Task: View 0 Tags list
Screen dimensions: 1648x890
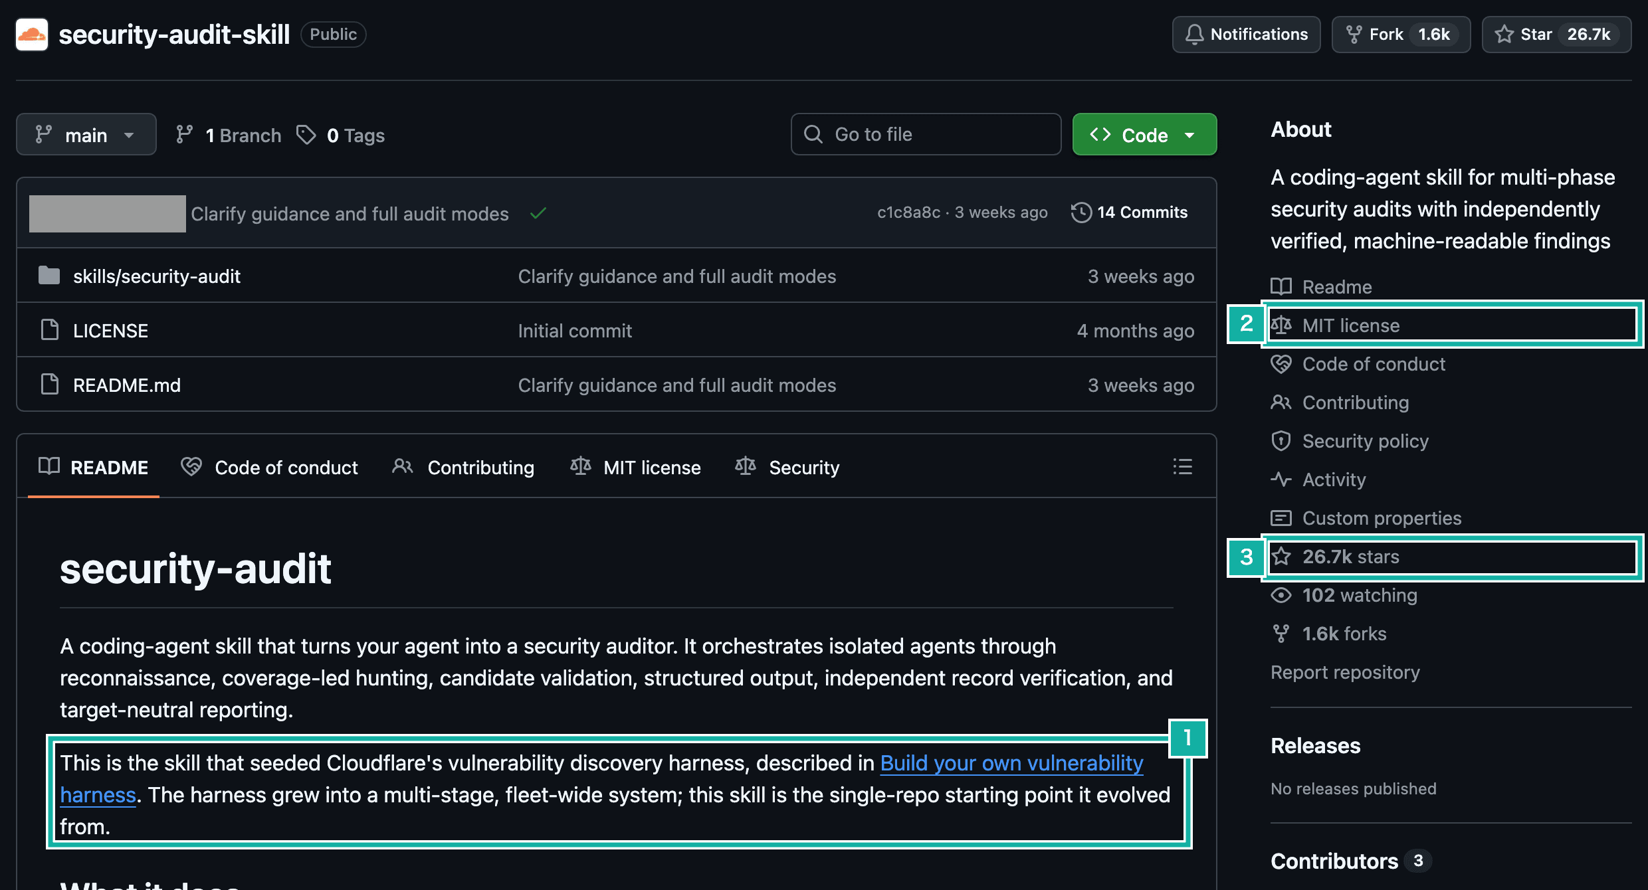Action: point(340,135)
